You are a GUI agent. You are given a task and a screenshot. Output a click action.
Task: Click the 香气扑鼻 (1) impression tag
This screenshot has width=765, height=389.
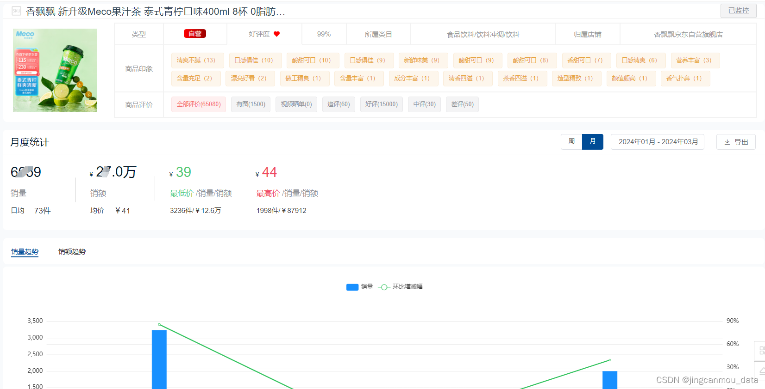685,79
